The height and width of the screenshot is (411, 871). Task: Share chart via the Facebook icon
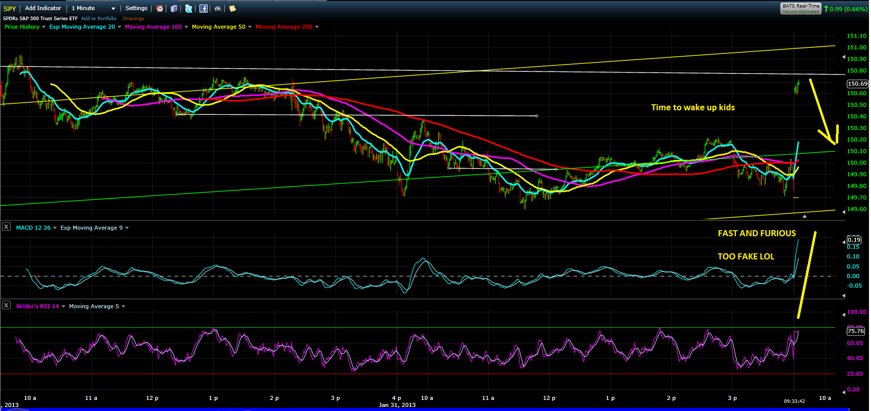click(x=204, y=9)
